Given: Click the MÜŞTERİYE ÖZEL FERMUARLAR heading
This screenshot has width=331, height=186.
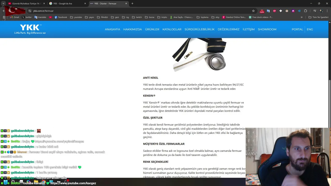Looking at the screenshot, I should [164, 144].
